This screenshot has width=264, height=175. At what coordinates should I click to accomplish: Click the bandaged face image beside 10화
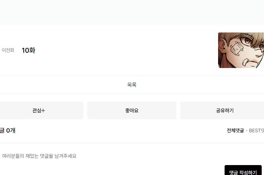[241, 50]
